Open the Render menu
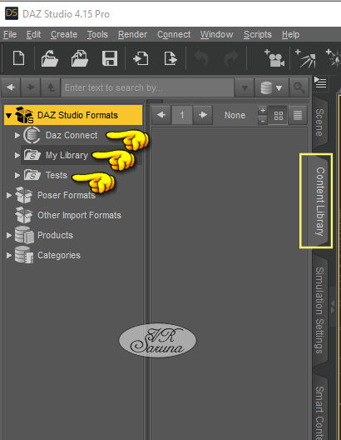 (132, 34)
